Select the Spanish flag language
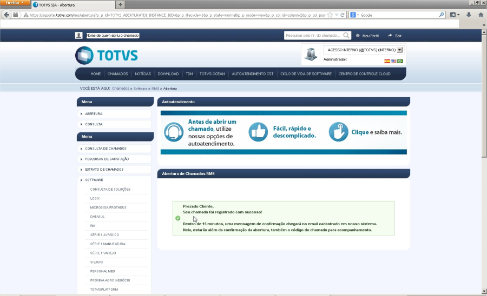487x296 pixels. pos(387,61)
